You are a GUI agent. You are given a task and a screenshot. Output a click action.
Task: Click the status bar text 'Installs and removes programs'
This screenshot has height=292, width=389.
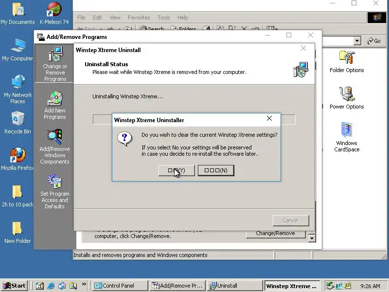tap(141, 255)
